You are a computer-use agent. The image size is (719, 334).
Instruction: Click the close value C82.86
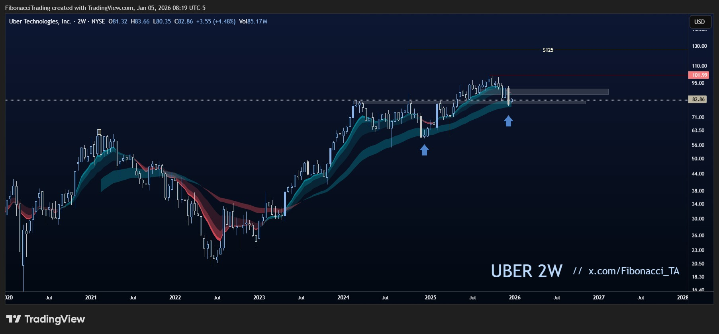[x=184, y=21]
